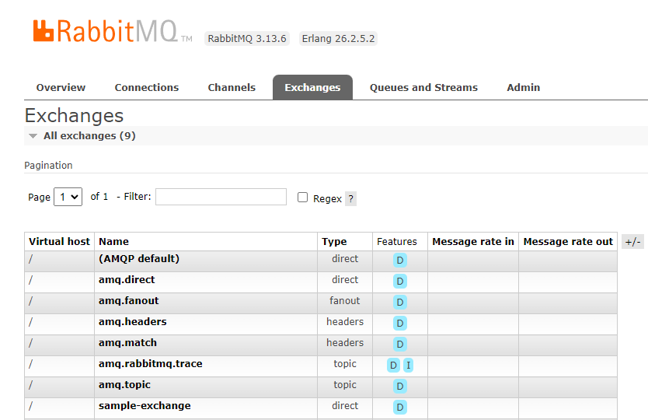Click the D feature badge for amq.fanout
The width and height of the screenshot is (648, 420).
[x=399, y=302]
